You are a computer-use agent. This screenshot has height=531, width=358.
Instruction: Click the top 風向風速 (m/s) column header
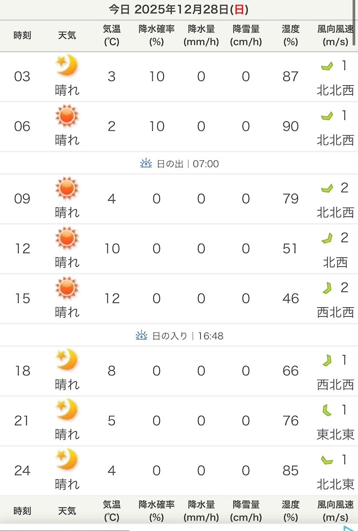tap(335, 35)
